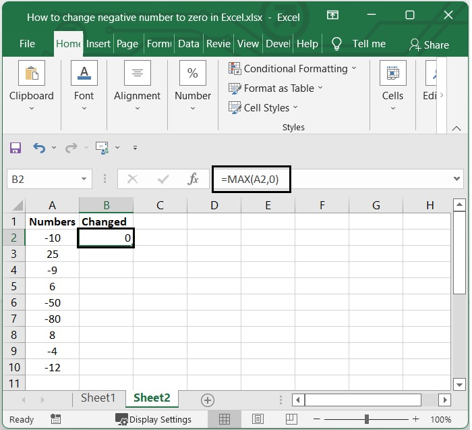This screenshot has height=430, width=472.
Task: Open the Clipboard paste icon group
Action: click(32, 73)
